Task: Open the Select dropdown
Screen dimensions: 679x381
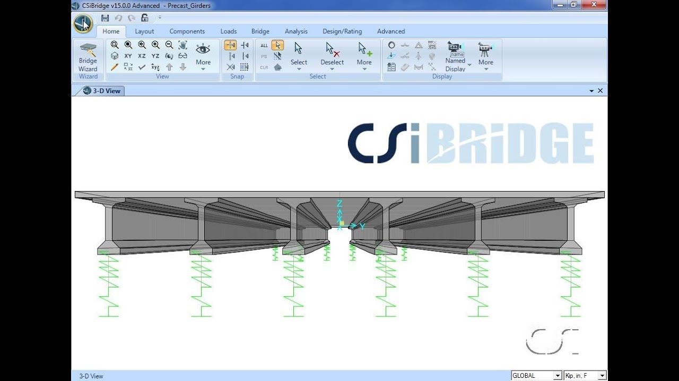Action: pyautogui.click(x=299, y=57)
